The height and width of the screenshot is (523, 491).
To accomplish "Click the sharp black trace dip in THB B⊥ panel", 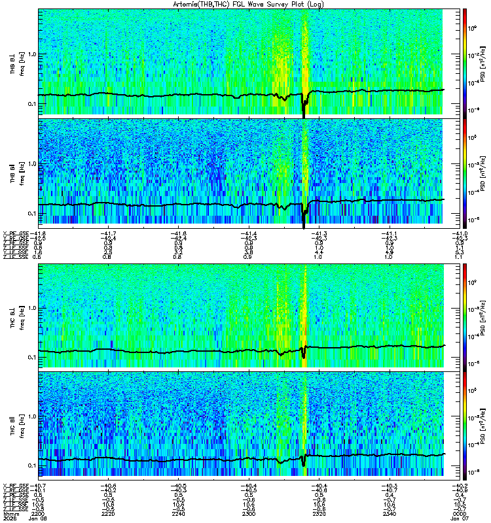I will click(304, 106).
